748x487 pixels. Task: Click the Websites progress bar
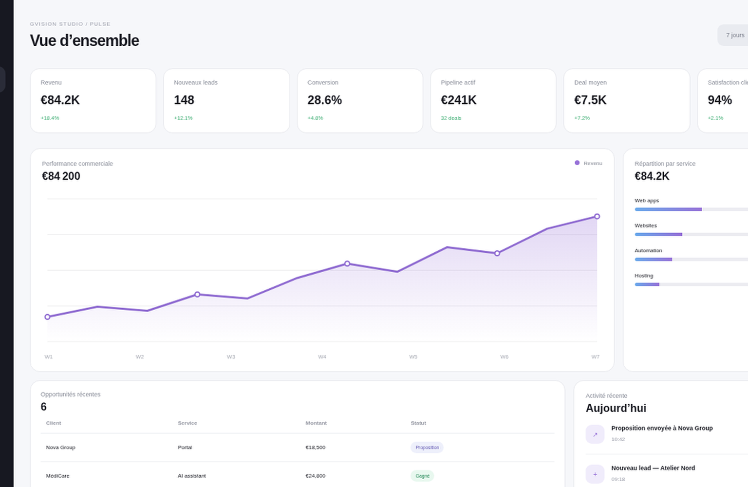tap(692, 234)
